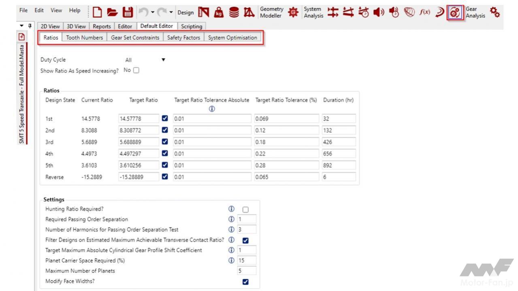The height and width of the screenshot is (291, 518).
Task: Switch to the Tooth Numbers tab
Action: pos(84,38)
